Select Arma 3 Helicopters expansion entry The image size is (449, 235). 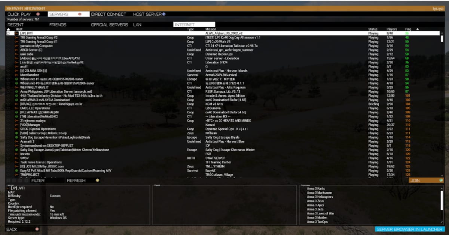point(320,197)
